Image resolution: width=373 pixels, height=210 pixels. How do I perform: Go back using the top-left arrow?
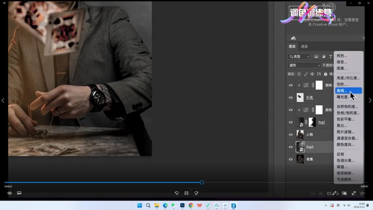pos(5,3)
